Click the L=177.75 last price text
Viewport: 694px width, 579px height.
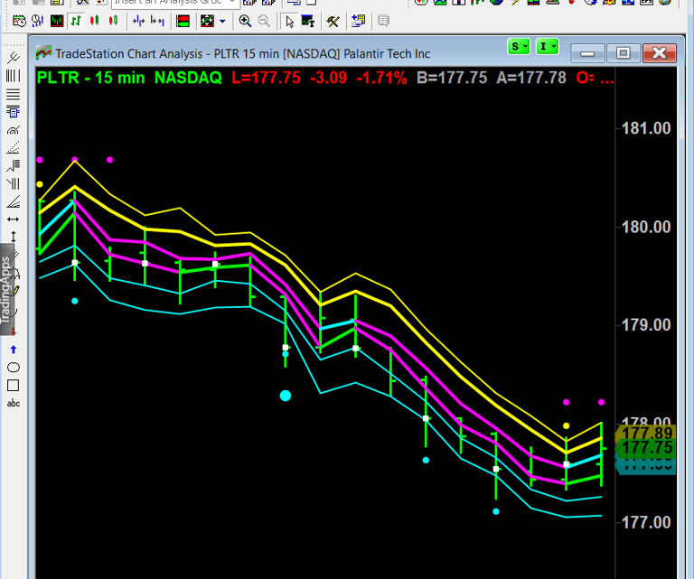coord(266,78)
